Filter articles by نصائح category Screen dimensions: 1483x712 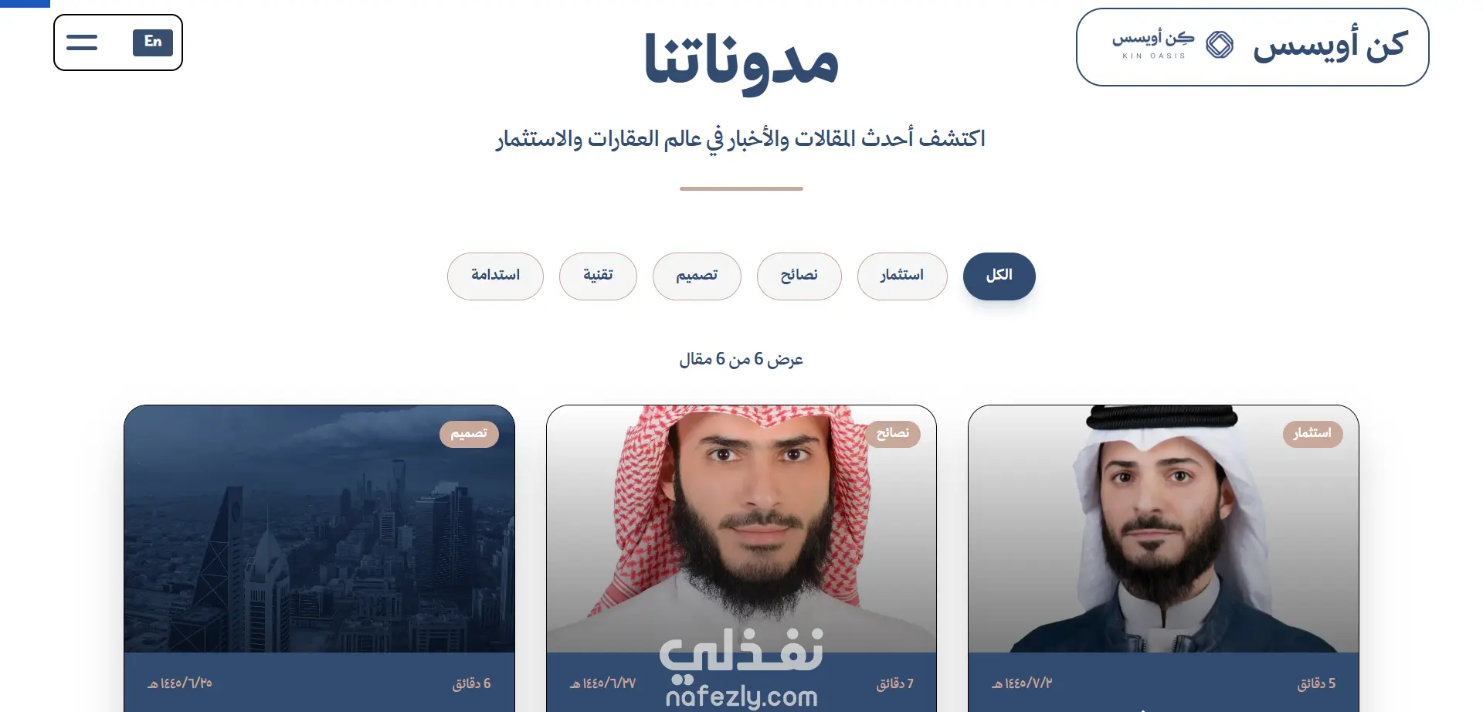pos(799,276)
